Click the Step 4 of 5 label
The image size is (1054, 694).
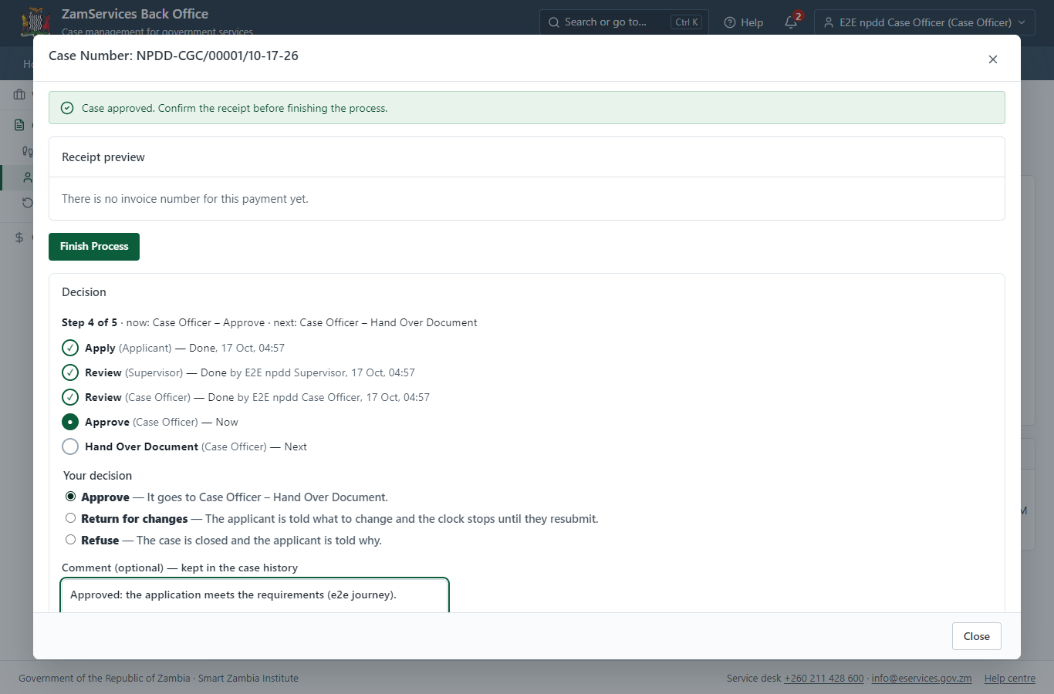point(90,322)
